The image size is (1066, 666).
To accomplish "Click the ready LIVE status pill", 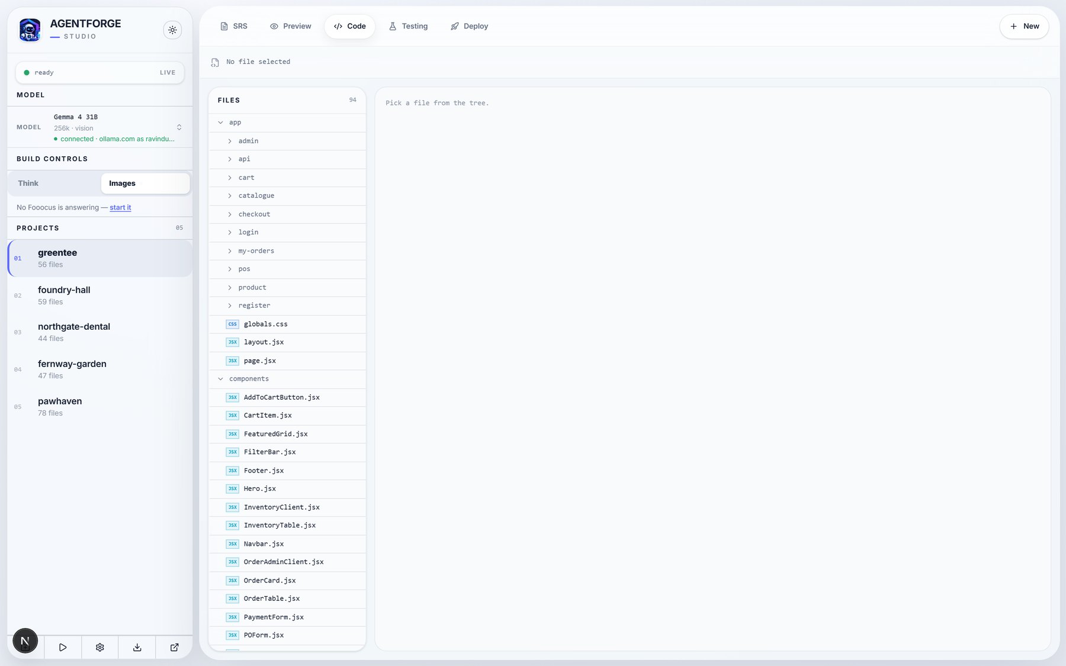I will (x=99, y=73).
